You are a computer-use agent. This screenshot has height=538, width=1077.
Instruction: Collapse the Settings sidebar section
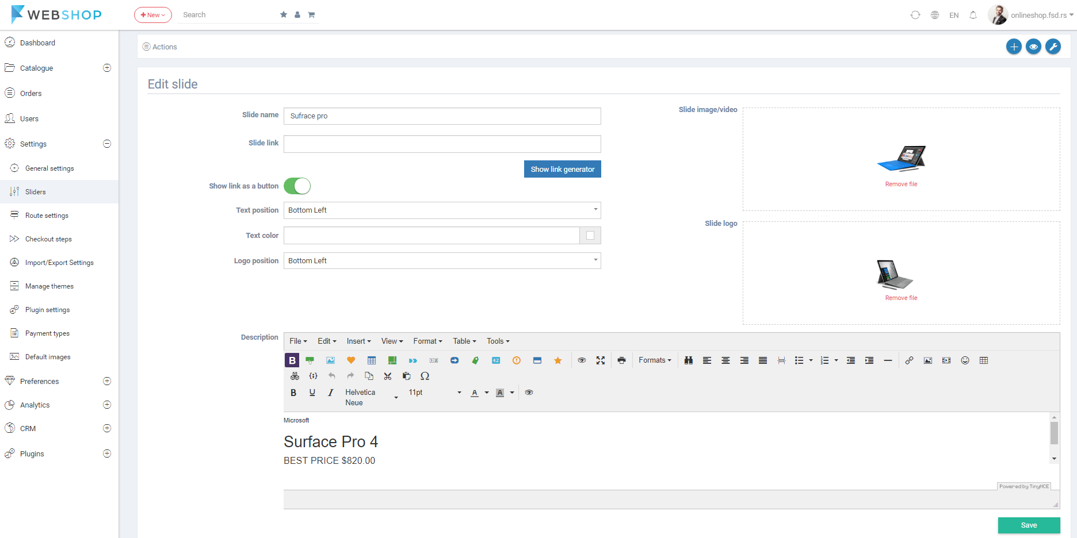(x=107, y=144)
